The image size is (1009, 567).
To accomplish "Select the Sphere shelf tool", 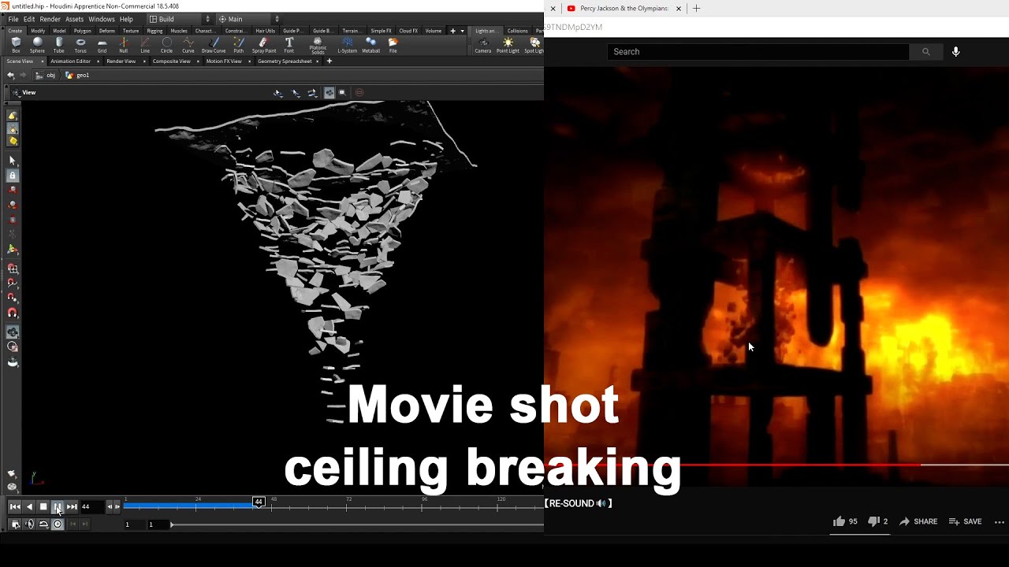I will 37,45.
